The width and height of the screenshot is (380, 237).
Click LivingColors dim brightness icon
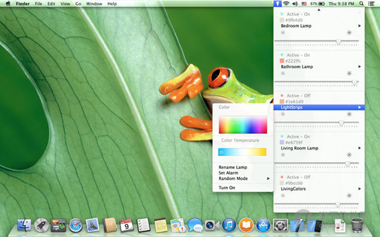pyautogui.click(x=283, y=195)
